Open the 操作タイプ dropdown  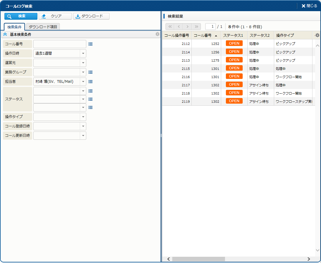(x=83, y=117)
